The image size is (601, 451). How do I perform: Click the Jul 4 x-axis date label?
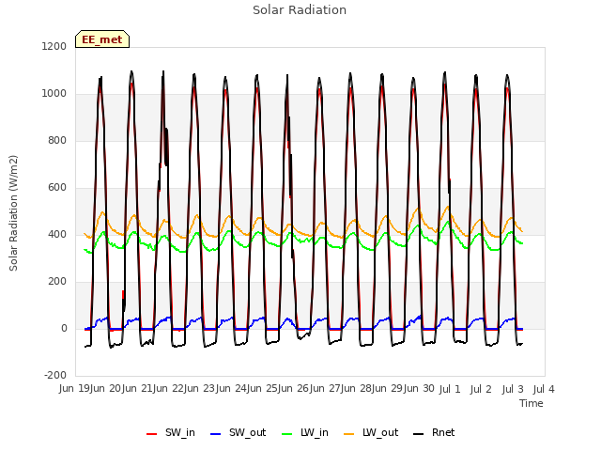pyautogui.click(x=544, y=389)
